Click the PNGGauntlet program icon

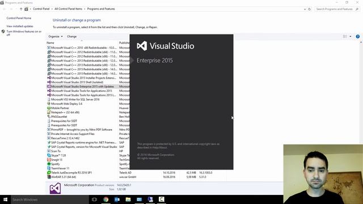(x=49, y=117)
